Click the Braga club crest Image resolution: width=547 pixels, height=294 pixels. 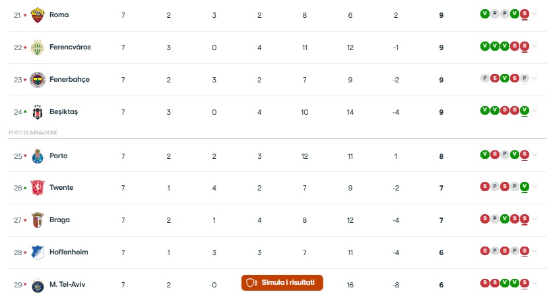(x=38, y=220)
